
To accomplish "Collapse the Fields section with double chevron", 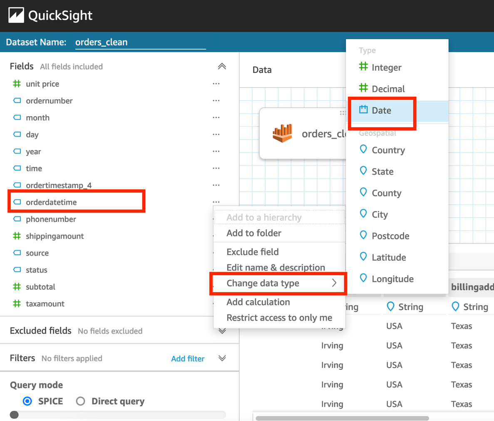I will coord(222,66).
